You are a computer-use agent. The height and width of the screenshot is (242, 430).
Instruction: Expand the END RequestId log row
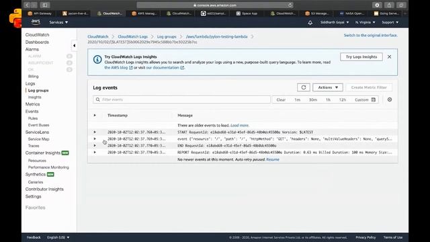pos(95,145)
